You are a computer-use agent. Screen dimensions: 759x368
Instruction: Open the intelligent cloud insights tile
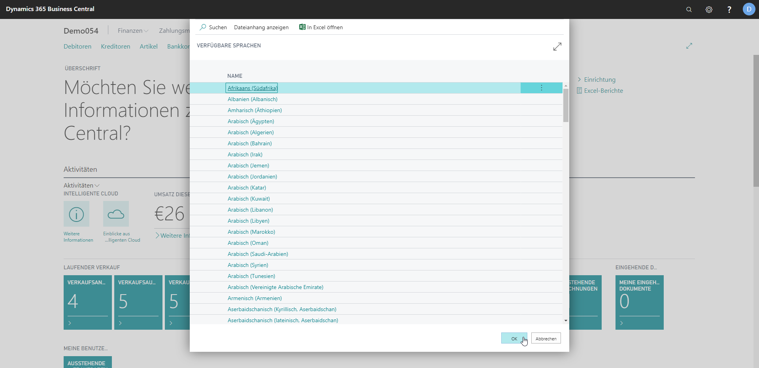[116, 214]
